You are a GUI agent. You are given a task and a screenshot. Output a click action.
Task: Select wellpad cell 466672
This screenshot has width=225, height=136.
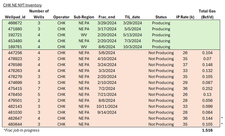tap(15, 23)
